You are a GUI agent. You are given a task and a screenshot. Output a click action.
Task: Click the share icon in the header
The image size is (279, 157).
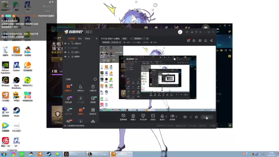point(211,40)
